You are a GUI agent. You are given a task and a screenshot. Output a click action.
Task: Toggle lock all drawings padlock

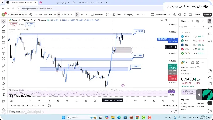click(3, 90)
